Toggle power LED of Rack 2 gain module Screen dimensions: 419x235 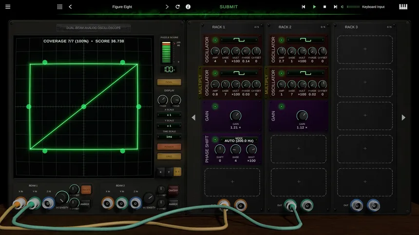(282, 107)
